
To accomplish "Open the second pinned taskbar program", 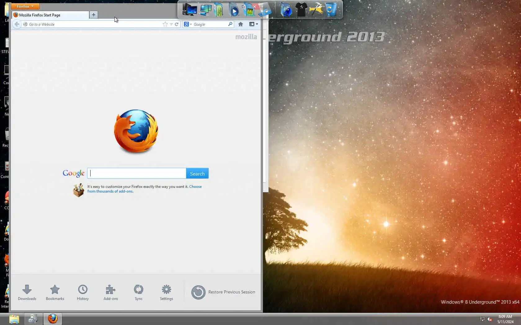I will click(x=33, y=319).
